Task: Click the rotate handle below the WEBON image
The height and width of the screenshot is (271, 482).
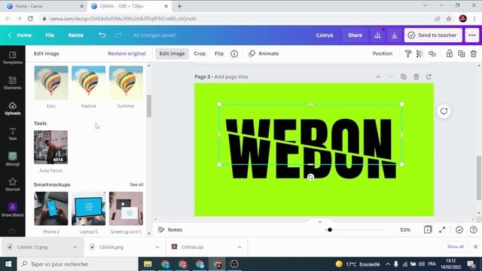Action: coord(310,177)
